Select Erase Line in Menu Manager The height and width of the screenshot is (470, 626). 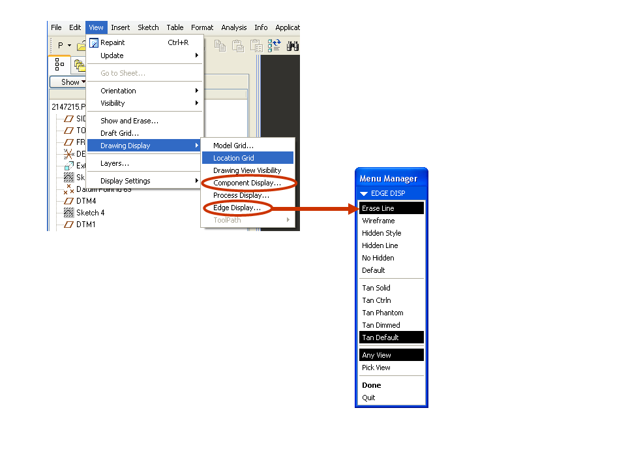pos(391,208)
